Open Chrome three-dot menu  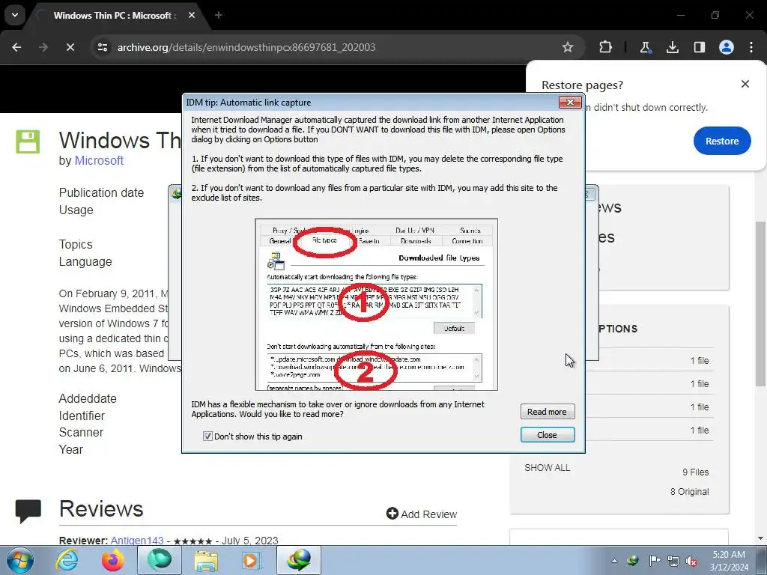coord(751,47)
